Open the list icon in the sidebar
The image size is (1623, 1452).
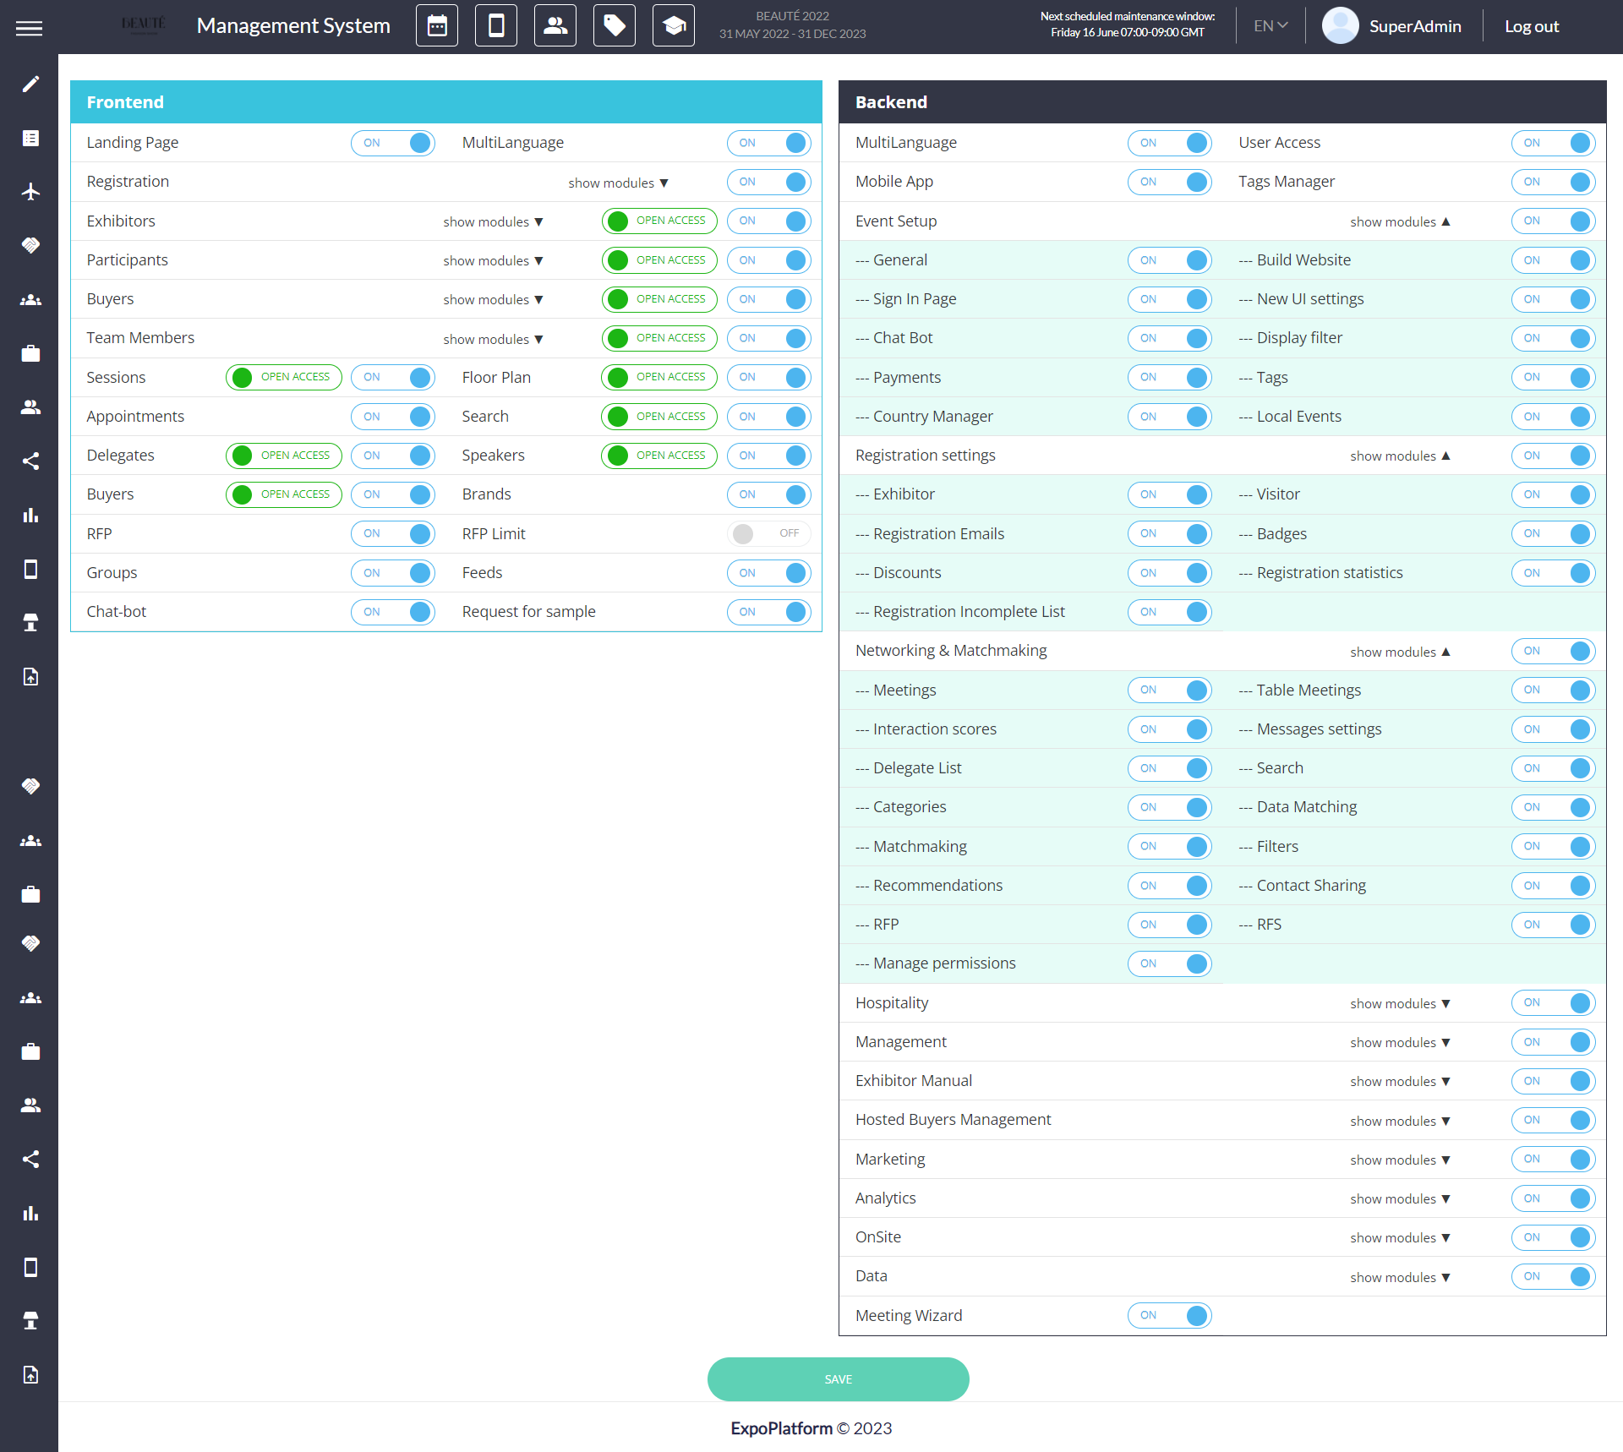coord(30,138)
